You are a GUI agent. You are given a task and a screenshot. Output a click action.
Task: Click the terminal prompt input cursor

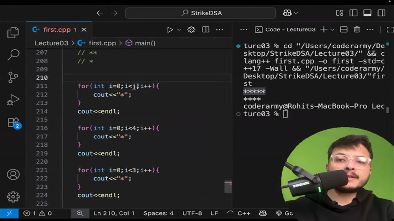tap(285, 114)
